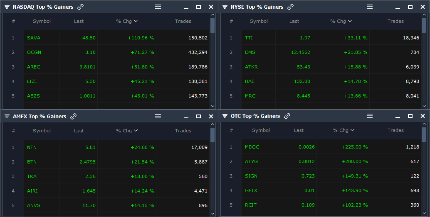
Task: Select the OCGN symbol in NASDAQ list
Action: coord(34,52)
